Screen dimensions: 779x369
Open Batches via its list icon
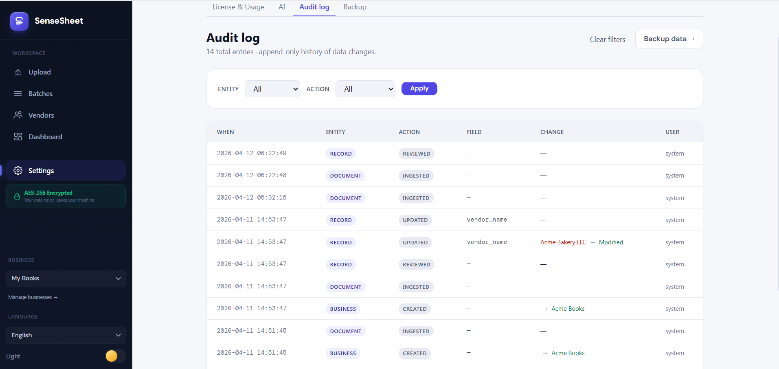click(x=18, y=93)
